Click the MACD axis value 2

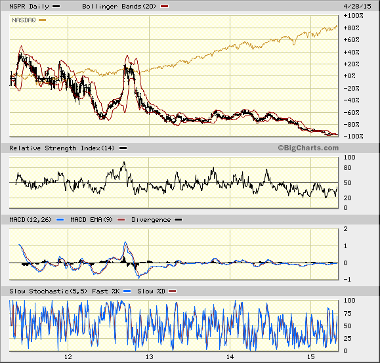pos(346,229)
